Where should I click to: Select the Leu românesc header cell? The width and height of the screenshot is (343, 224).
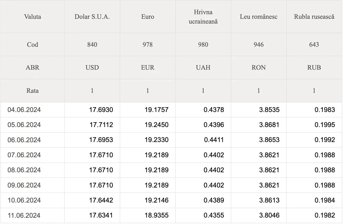click(x=259, y=17)
